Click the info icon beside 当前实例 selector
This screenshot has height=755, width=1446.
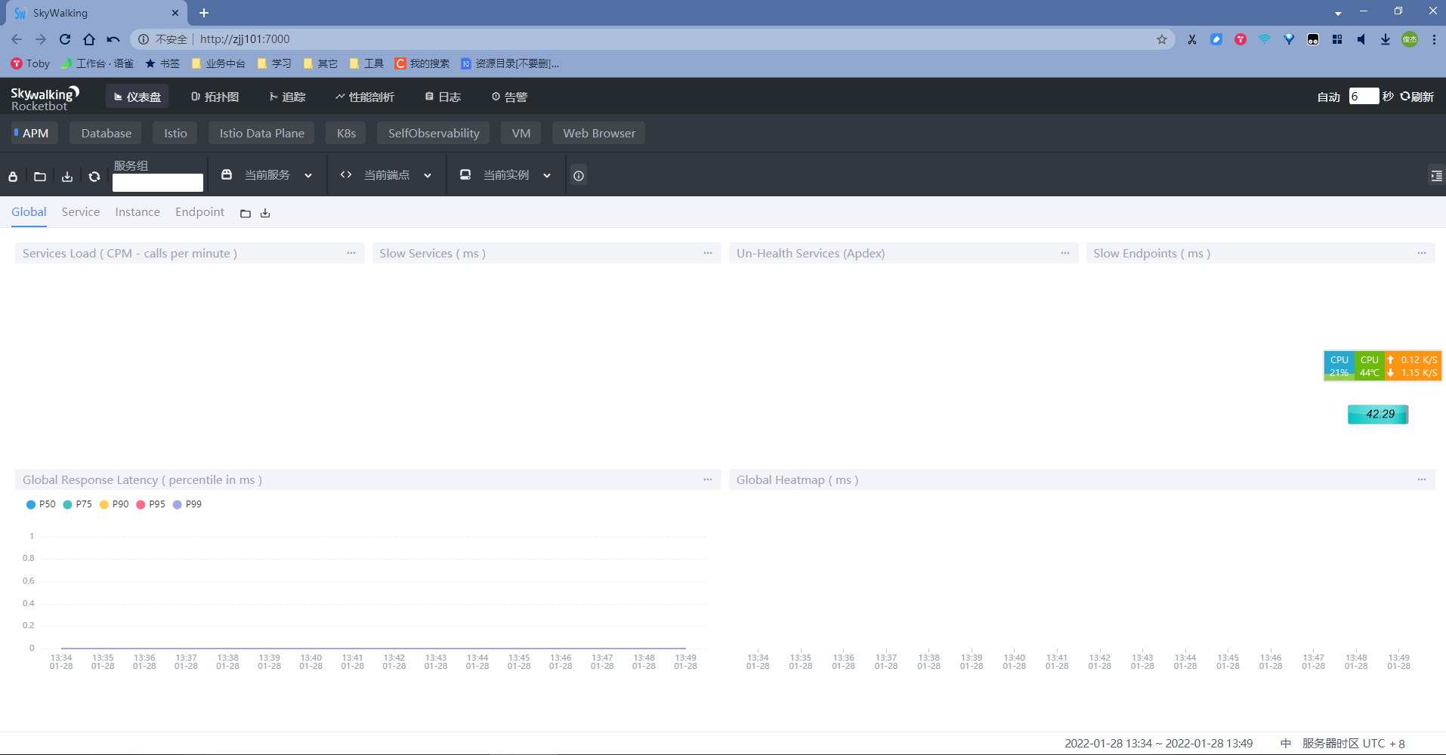578,175
